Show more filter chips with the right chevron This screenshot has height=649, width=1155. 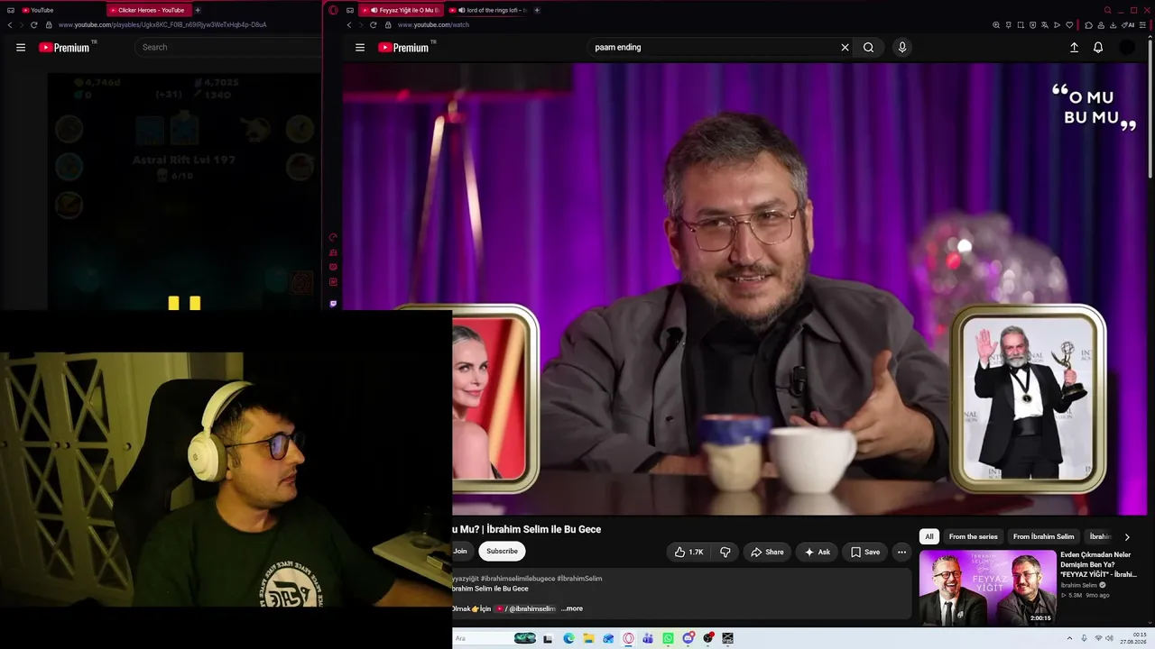point(1126,536)
